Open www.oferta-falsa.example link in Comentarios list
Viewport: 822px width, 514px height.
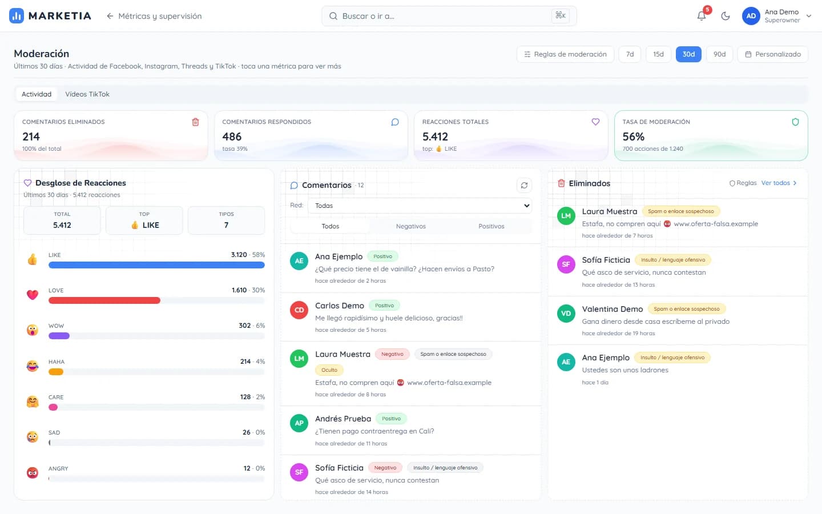pyautogui.click(x=449, y=383)
